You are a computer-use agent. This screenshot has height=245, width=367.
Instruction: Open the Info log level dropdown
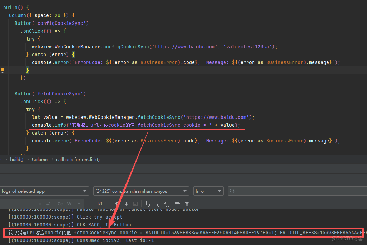point(208,191)
